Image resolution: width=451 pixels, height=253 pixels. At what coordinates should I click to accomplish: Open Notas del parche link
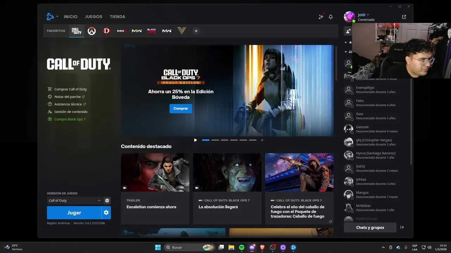tap(66, 97)
